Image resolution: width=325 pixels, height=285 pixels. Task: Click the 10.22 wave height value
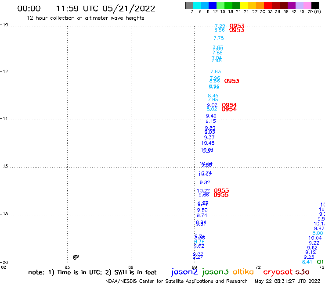tap(203, 191)
